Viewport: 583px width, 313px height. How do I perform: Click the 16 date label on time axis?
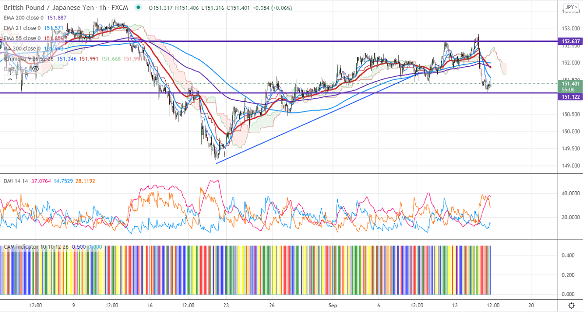tap(150, 306)
